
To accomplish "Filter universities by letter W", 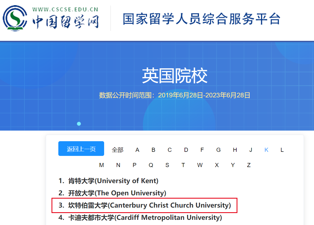I will tap(200, 165).
